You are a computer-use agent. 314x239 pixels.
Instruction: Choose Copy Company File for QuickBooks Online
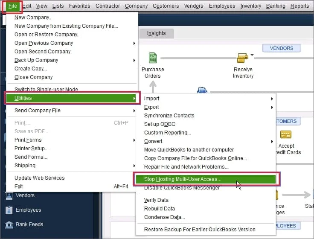[206, 158]
